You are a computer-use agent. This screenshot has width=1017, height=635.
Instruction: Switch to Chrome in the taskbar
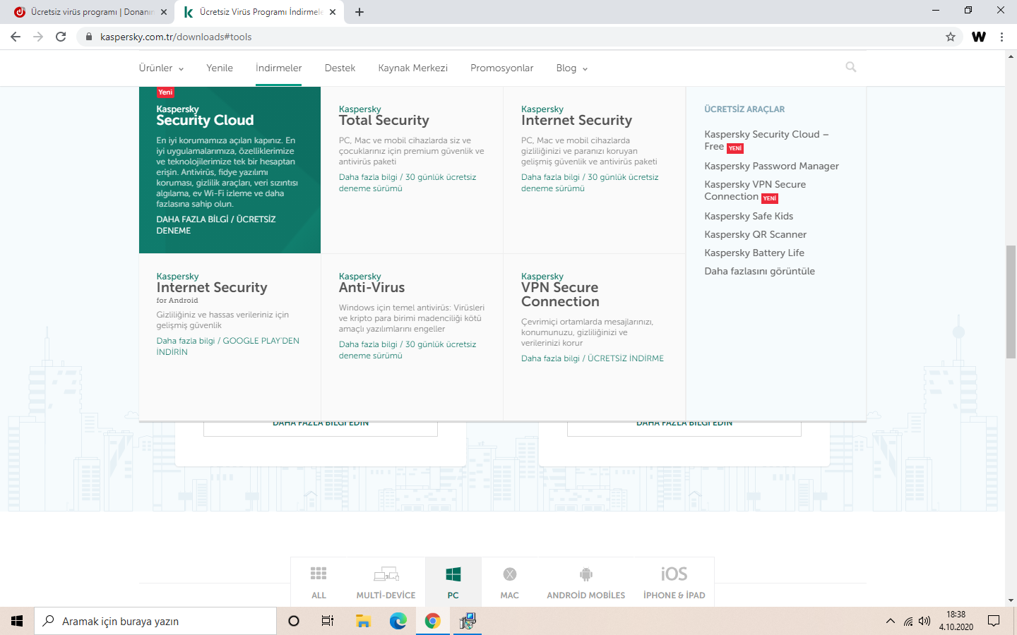[x=432, y=621]
